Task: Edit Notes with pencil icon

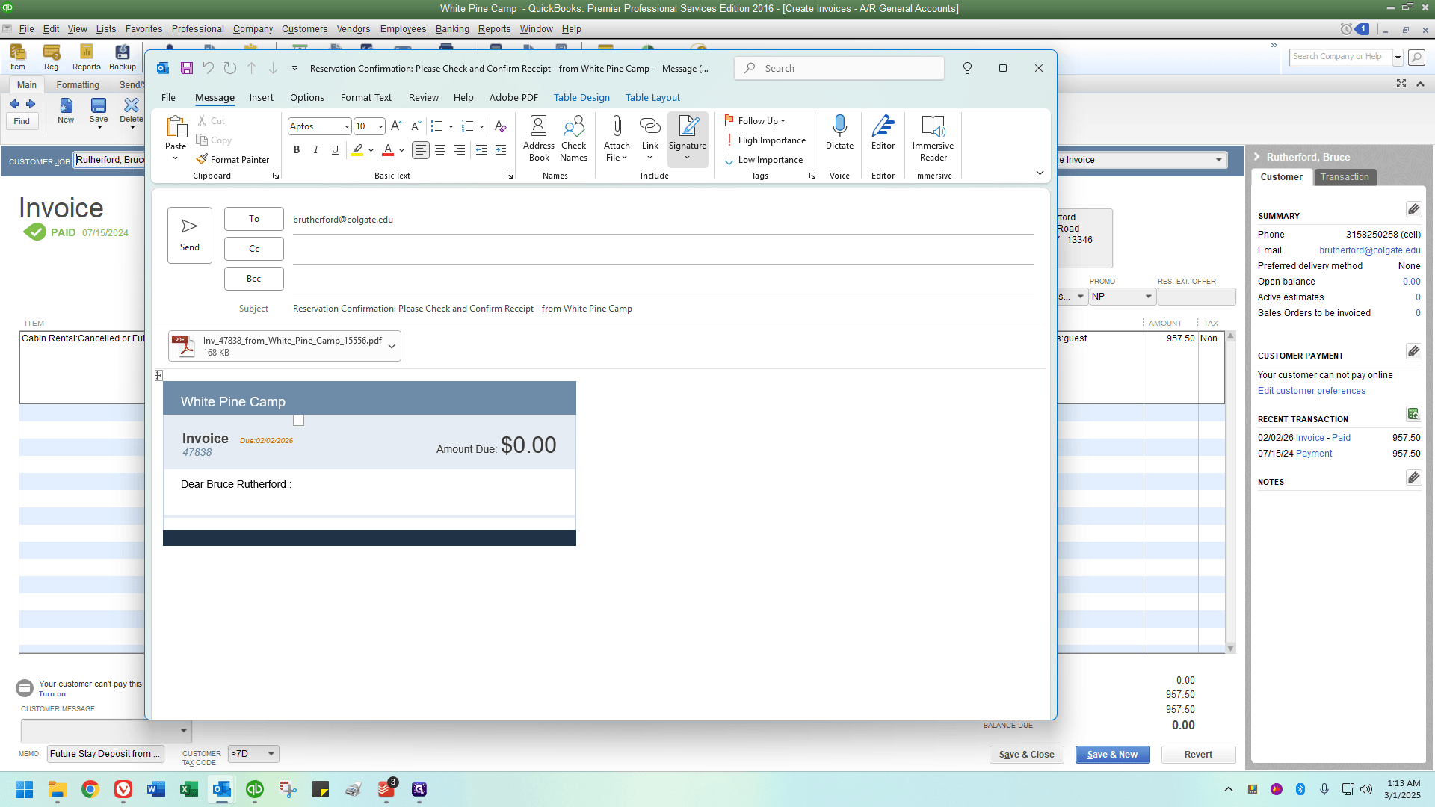Action: (1413, 477)
